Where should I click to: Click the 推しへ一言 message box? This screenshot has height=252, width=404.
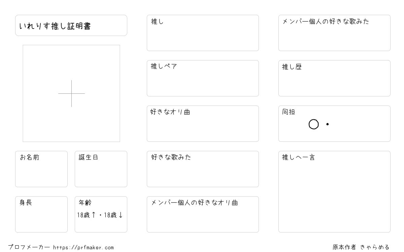[334, 192]
